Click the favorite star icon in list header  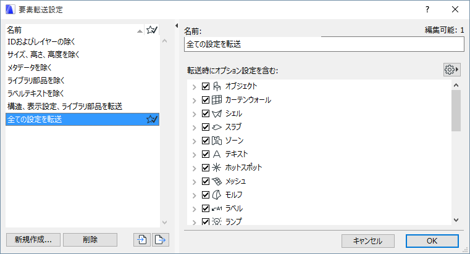[x=152, y=30]
